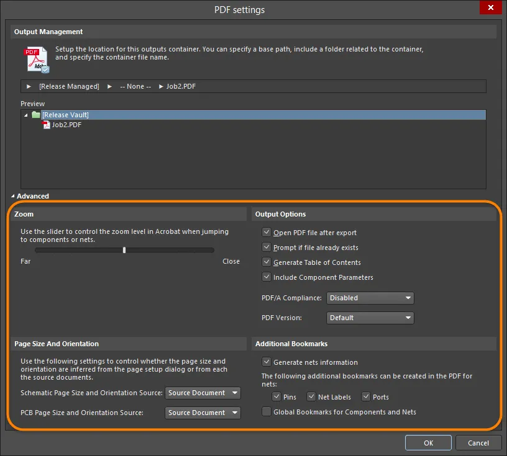This screenshot has width=507, height=456.
Task: Toggle the Net Labels bookmark checkbox
Action: click(x=311, y=396)
